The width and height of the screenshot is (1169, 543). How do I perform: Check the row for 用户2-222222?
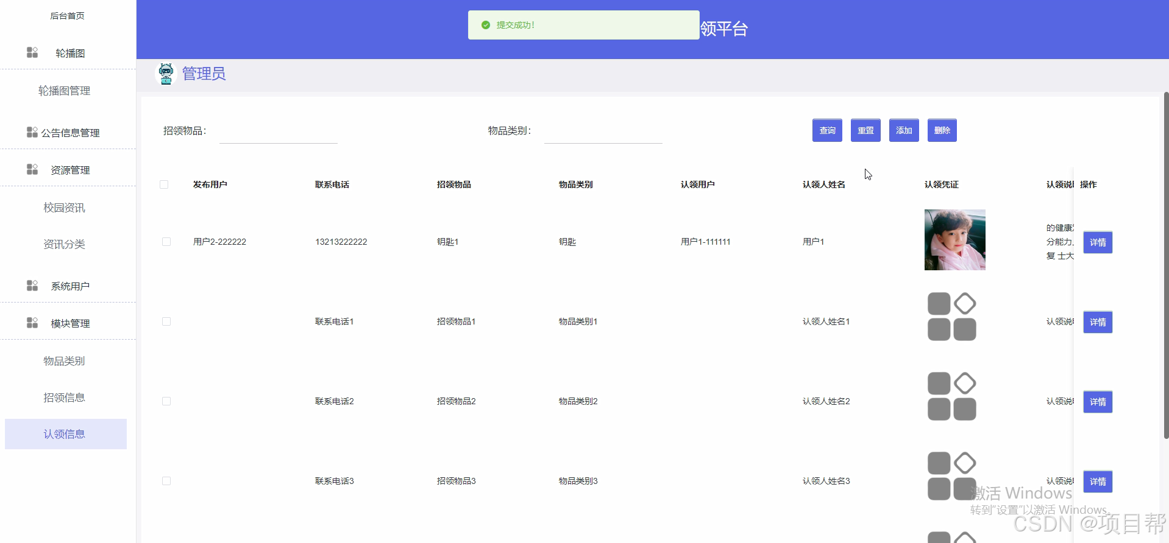[x=166, y=242]
